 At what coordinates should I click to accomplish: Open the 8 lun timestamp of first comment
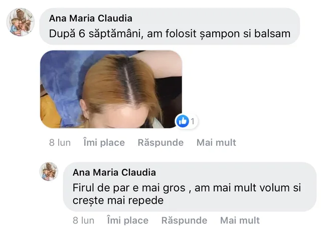[x=60, y=143]
